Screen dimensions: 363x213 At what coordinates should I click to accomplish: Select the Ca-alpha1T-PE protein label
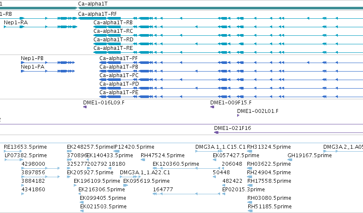119,92
